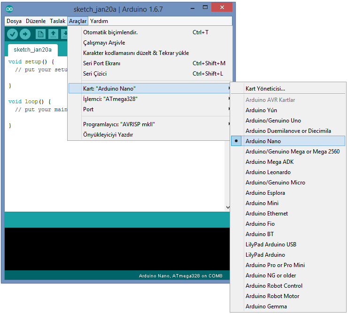Select Arduino NG or older board
The width and height of the screenshot is (348, 314).
pos(288,276)
